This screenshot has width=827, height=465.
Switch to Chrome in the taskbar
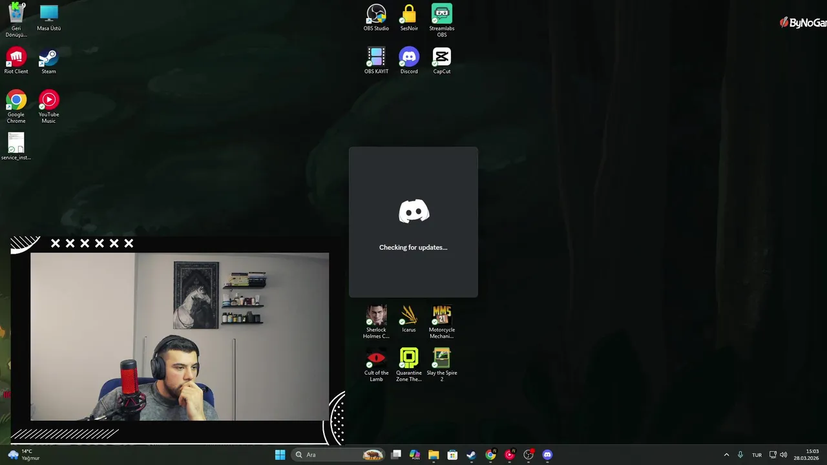490,455
